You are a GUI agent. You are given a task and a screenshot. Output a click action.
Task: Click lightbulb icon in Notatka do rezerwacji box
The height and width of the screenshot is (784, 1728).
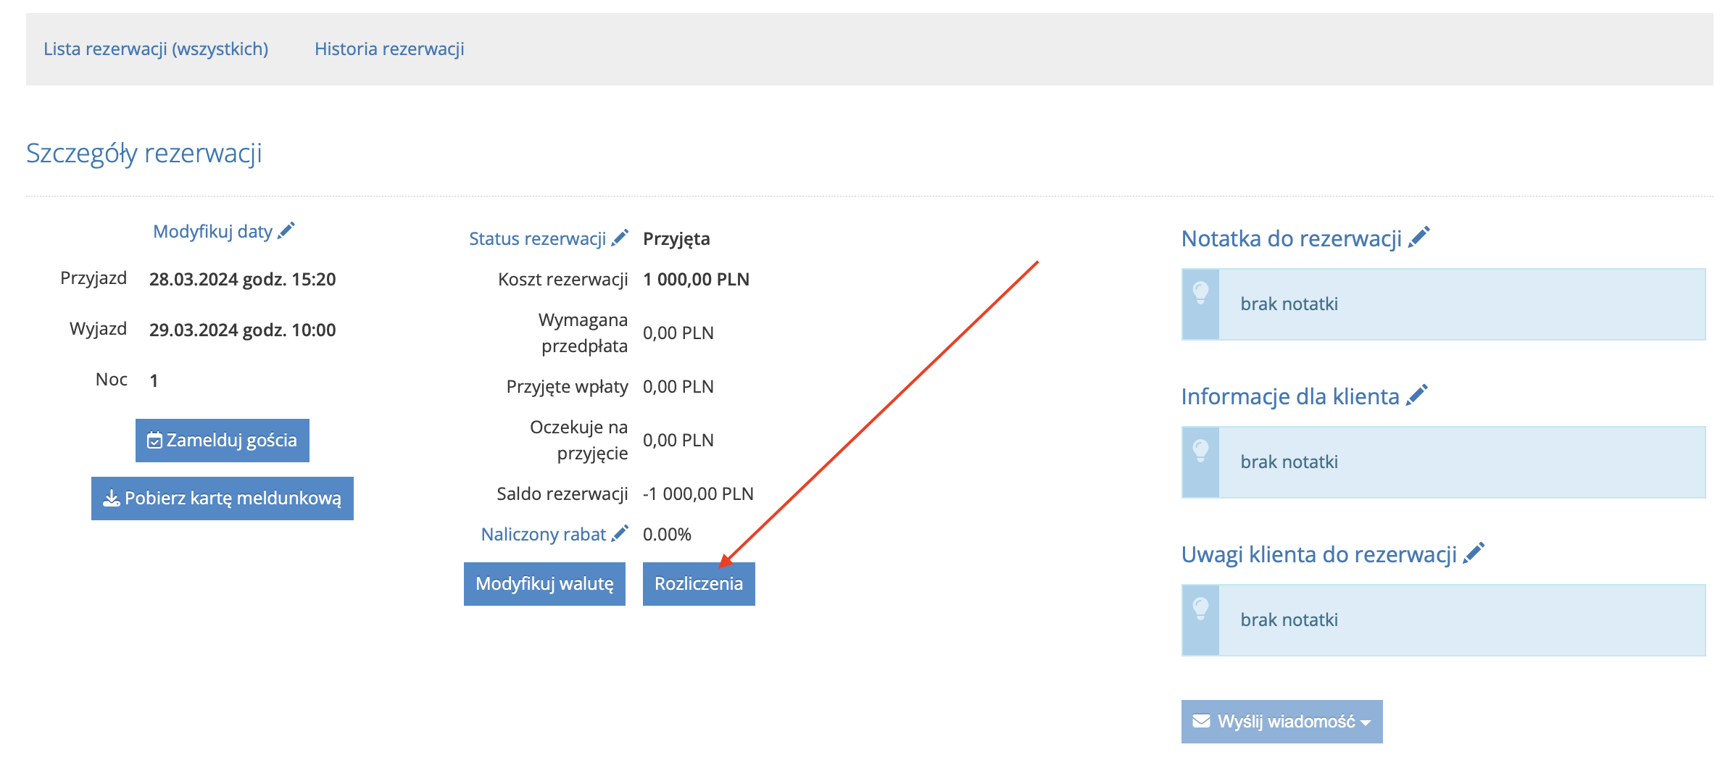(1200, 293)
